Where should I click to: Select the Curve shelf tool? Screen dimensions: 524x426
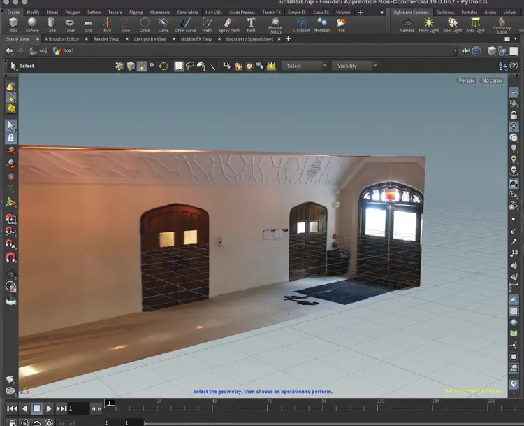tap(163, 24)
